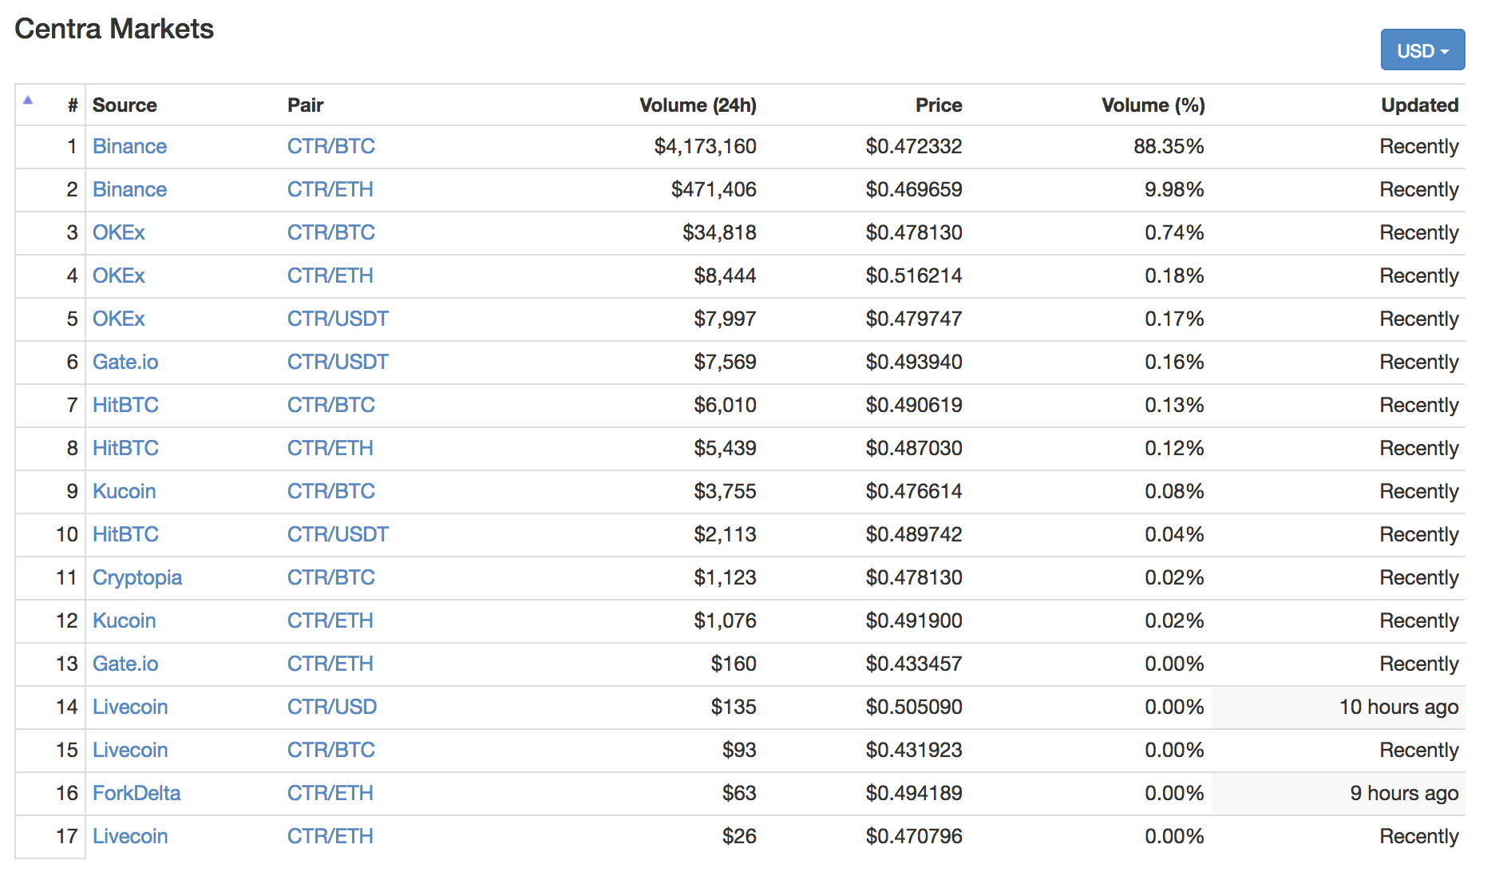This screenshot has height=888, width=1507.
Task: Open CTR/USDT pair in row 5
Action: point(338,319)
